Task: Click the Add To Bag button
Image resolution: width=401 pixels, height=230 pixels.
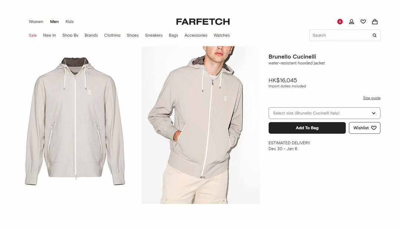Action: tap(307, 128)
